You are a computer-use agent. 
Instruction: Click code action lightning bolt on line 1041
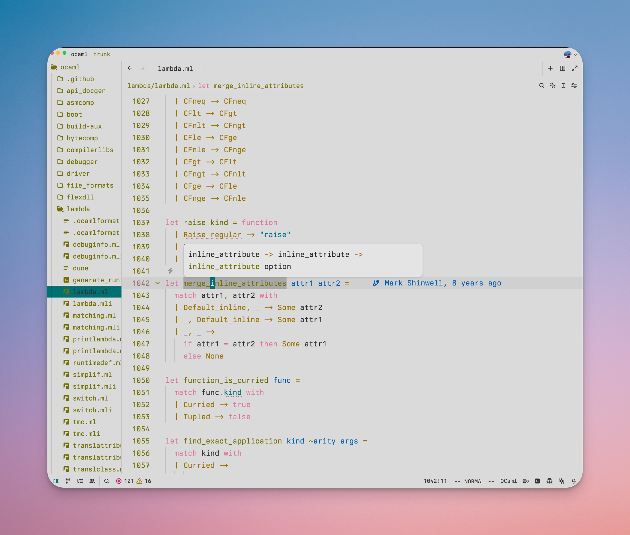(x=170, y=271)
